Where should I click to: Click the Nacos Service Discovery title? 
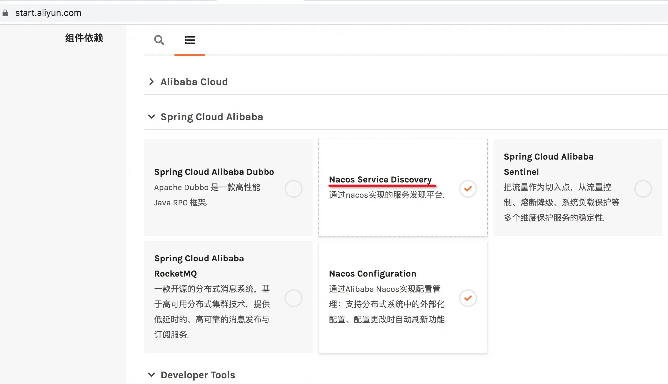tap(380, 179)
